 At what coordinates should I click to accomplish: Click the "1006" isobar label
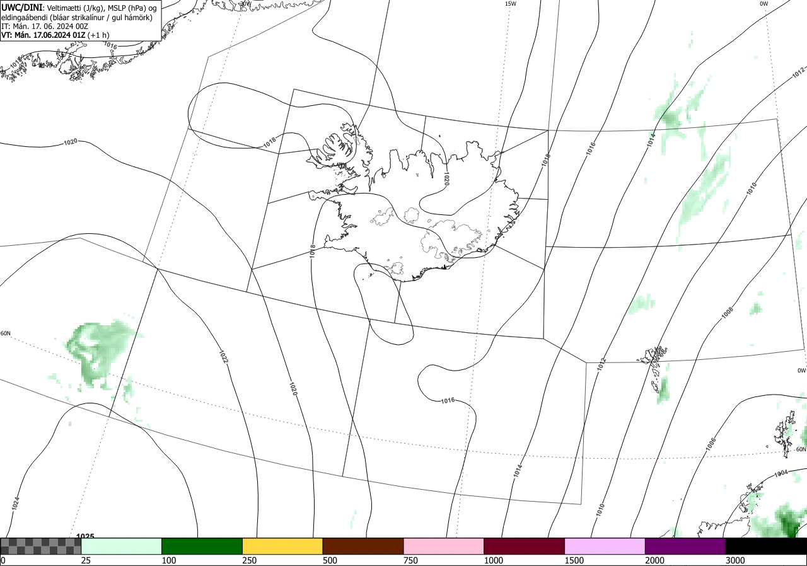pyautogui.click(x=711, y=444)
